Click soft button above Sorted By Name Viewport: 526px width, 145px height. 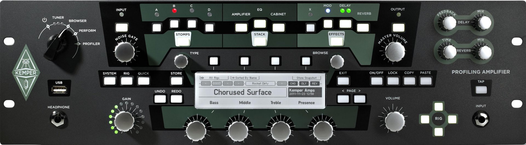coord(244,61)
